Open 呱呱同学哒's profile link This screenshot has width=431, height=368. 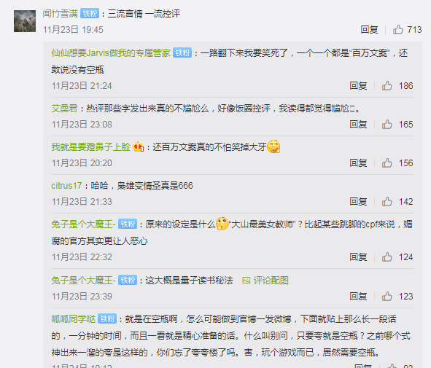(74, 319)
